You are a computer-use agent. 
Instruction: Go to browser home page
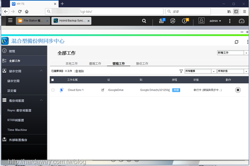(27, 11)
